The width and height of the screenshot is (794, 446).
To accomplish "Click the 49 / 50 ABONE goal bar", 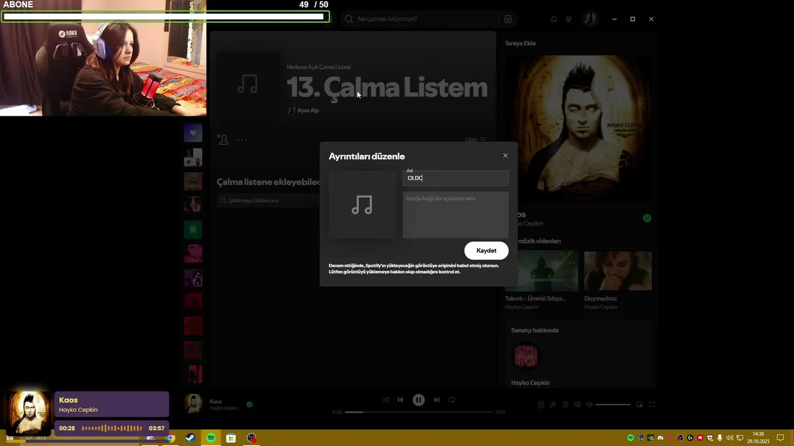I will [166, 17].
